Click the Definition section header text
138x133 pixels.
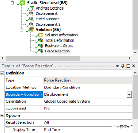pyautogui.click(x=15, y=73)
